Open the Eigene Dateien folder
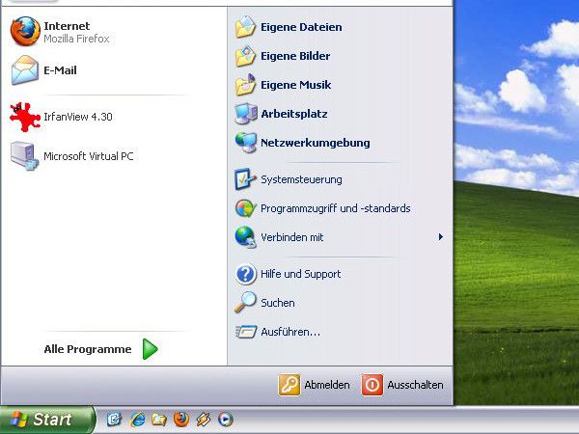This screenshot has height=434, width=579. [x=340, y=27]
